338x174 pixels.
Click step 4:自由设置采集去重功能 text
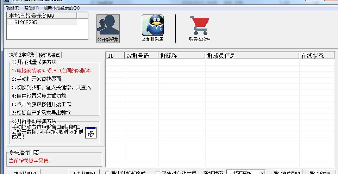39,96
